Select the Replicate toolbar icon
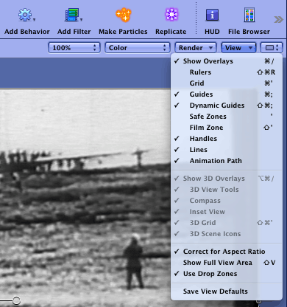The width and height of the screenshot is (287, 307). [x=171, y=15]
